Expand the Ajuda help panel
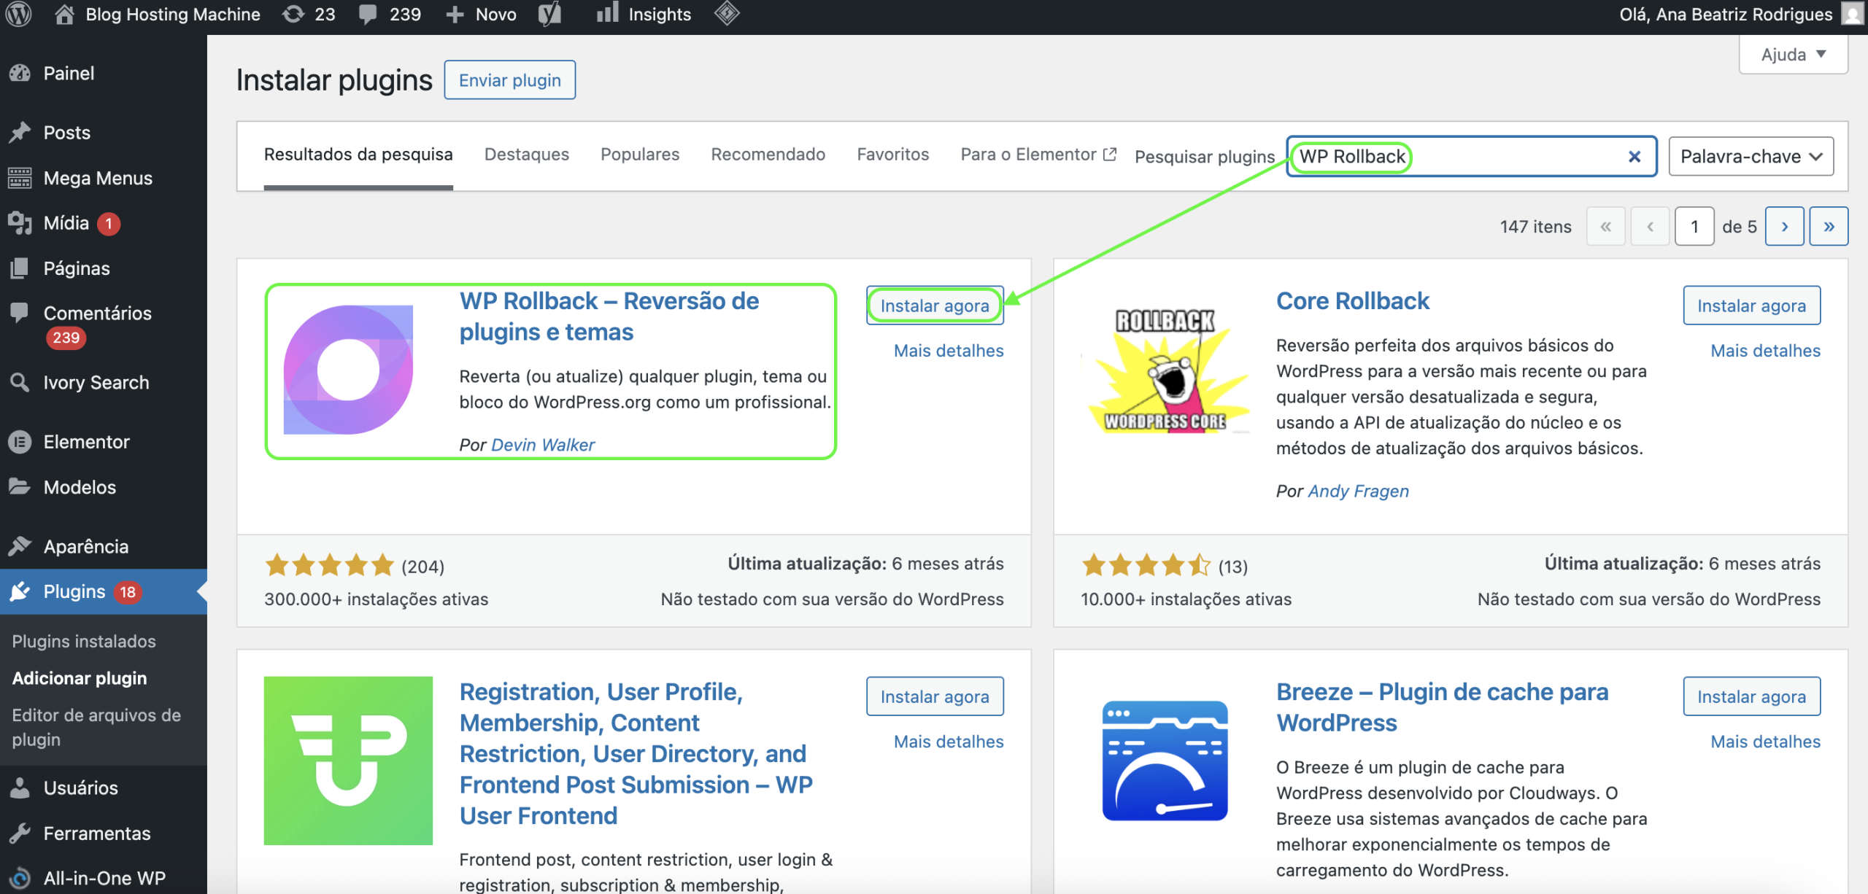The image size is (1868, 894). (1794, 55)
